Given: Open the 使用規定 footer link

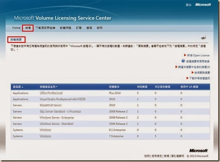Looking at the screenshot, I should tap(157, 156).
